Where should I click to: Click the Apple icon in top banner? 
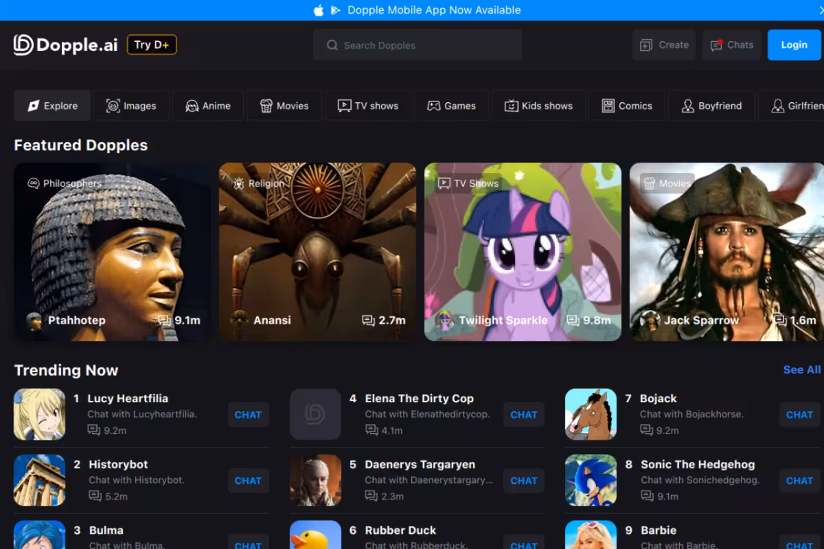click(319, 10)
